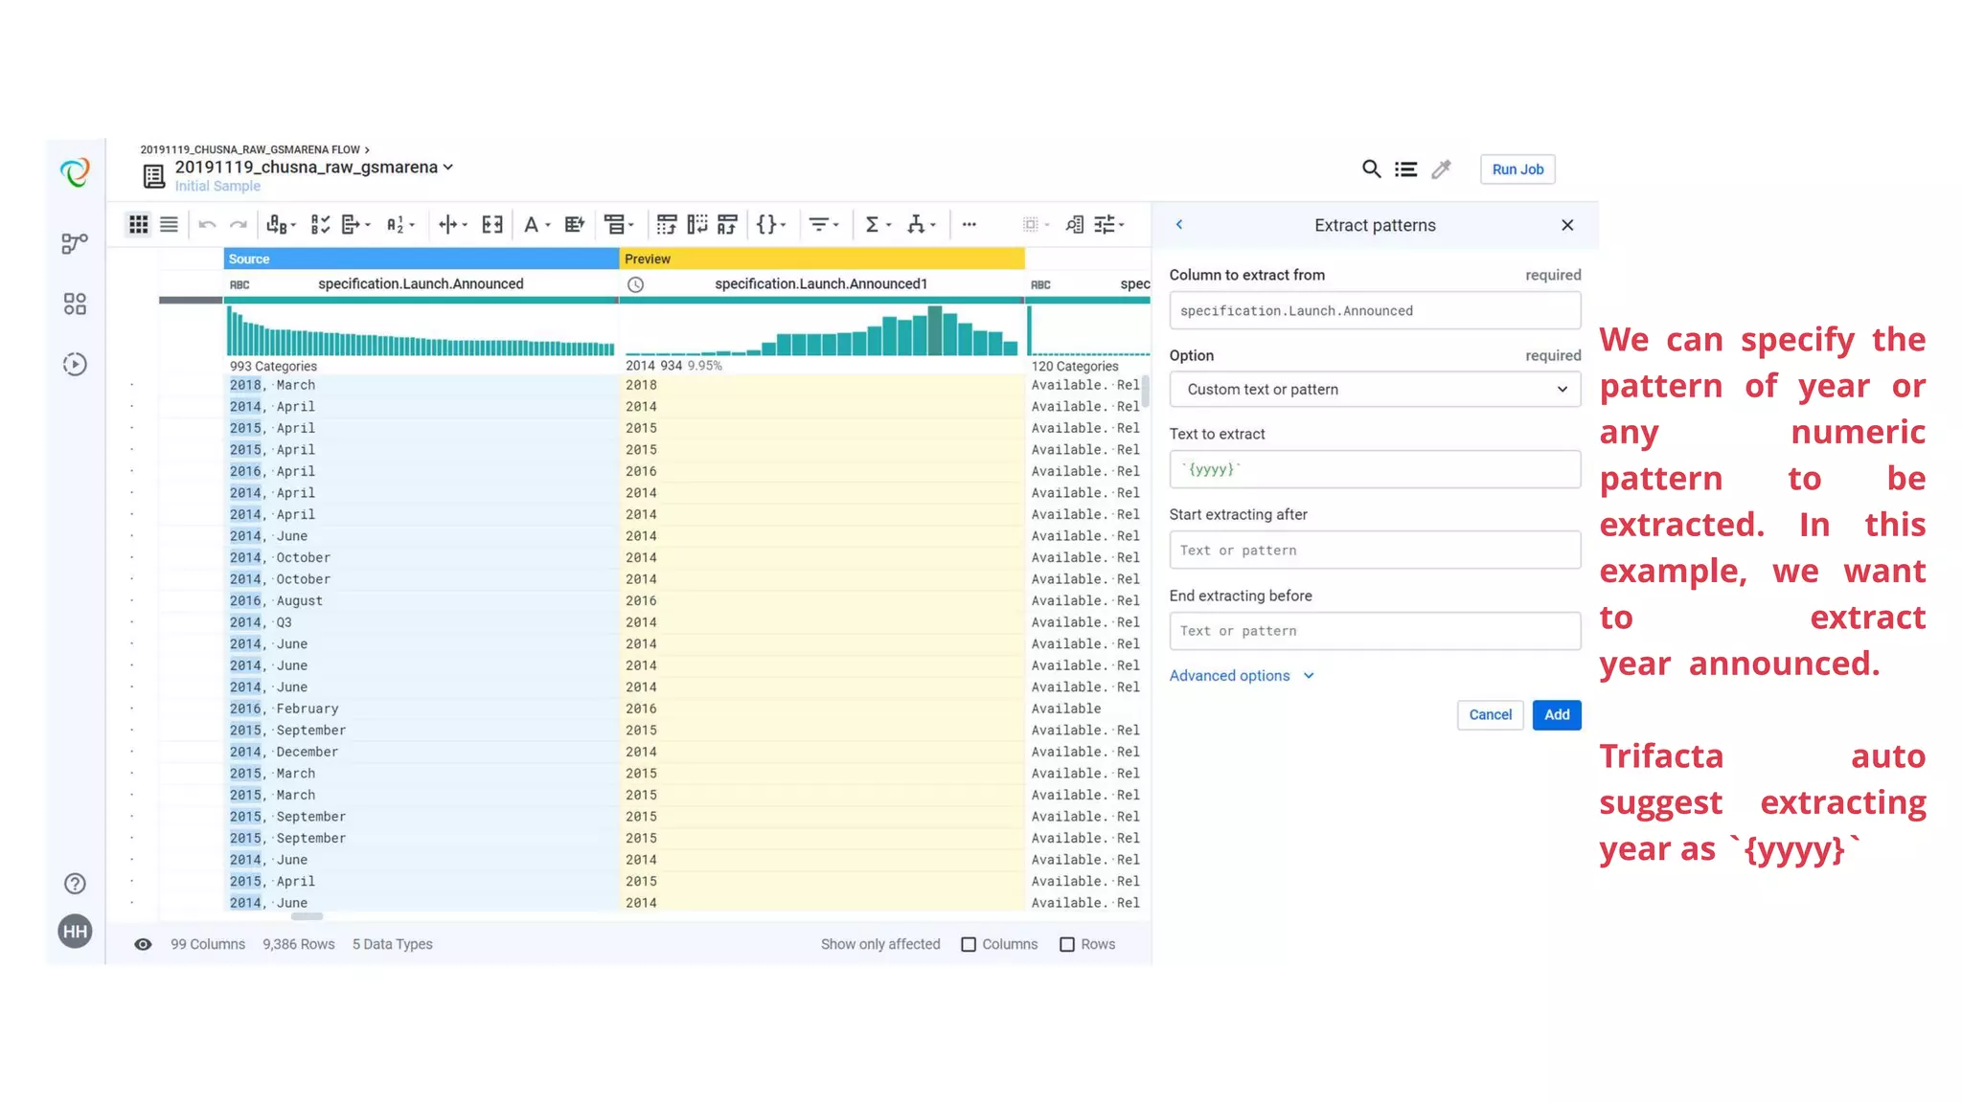Click the horizontal scrollbar under the grid
This screenshot has height=1103, width=1962.
coord(307,917)
